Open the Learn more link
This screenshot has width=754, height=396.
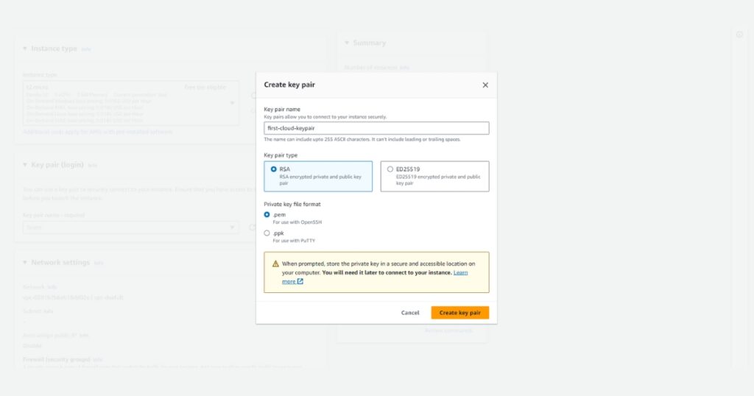pyautogui.click(x=461, y=272)
